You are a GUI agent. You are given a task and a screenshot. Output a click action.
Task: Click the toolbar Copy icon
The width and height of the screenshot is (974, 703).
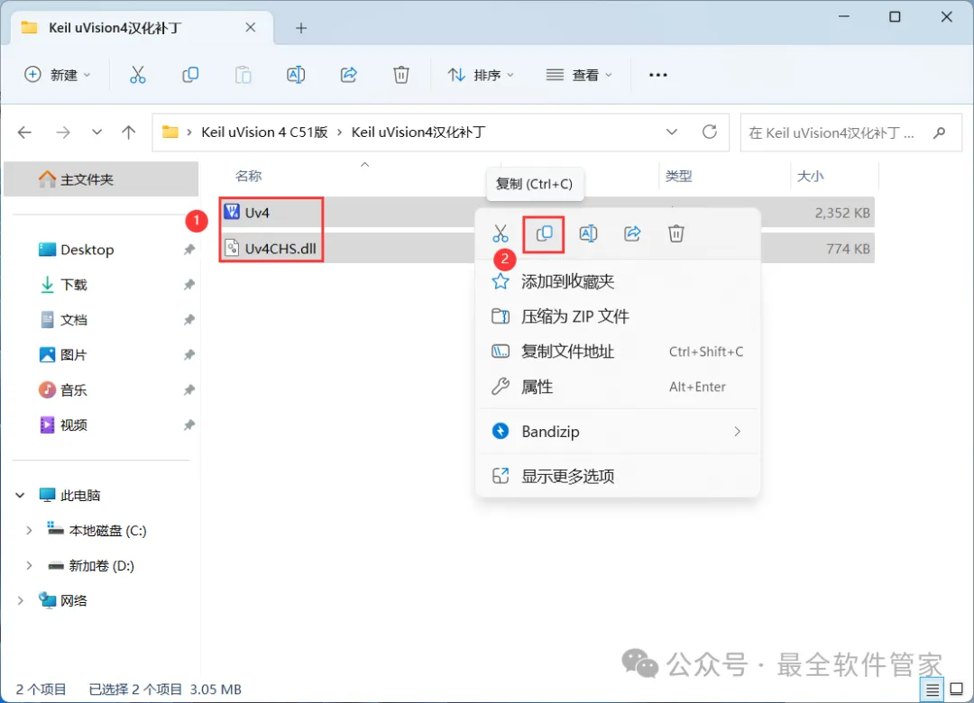pos(190,75)
